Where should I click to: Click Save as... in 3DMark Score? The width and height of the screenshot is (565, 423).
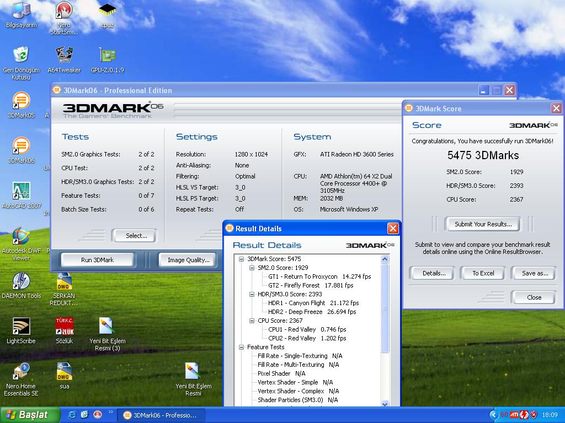[x=534, y=273]
